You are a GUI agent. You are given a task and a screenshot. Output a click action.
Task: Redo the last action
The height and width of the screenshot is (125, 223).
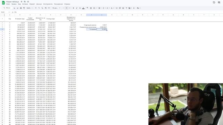click(x=17, y=8)
